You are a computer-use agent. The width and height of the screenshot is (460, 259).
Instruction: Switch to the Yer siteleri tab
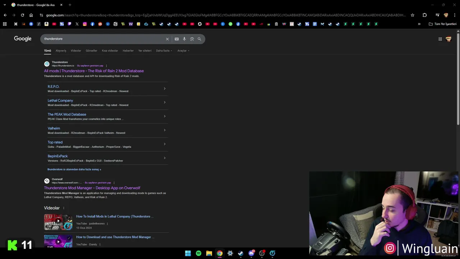click(x=145, y=51)
